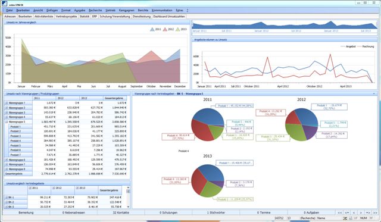Open the Bearbeiten menu in menu bar

(x=23, y=11)
